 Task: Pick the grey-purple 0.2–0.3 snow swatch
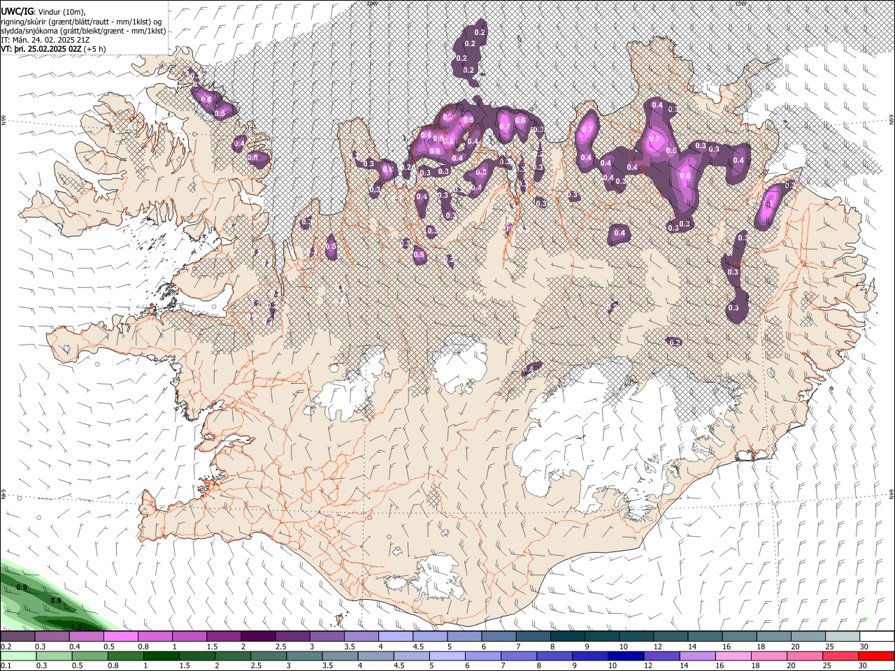point(17,636)
